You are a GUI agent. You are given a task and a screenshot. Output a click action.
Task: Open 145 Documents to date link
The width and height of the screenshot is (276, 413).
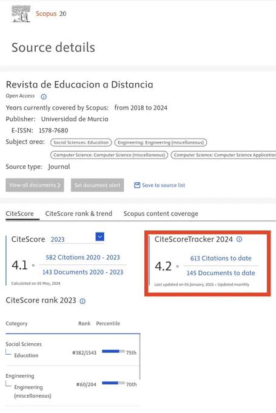point(221,273)
